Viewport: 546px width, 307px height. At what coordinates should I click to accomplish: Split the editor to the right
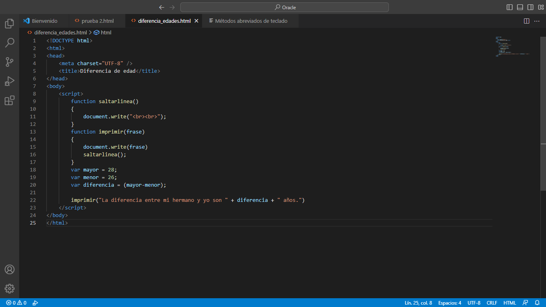pos(526,21)
